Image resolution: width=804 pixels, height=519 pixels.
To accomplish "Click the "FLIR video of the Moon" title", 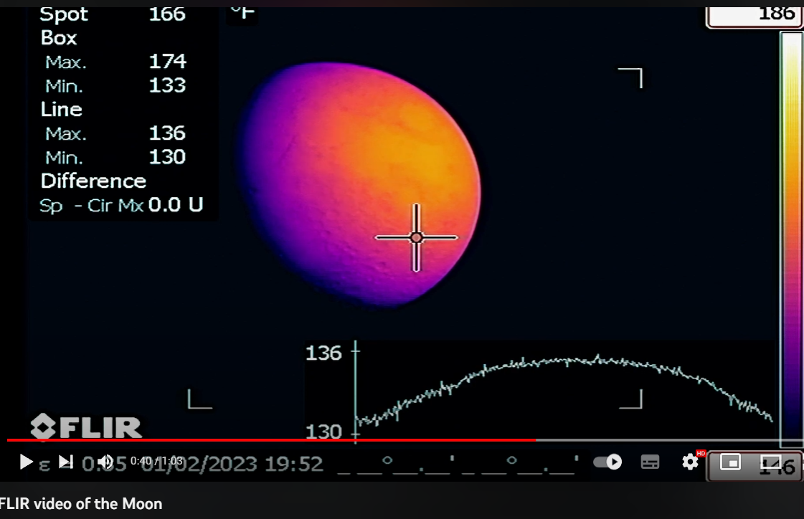I will [81, 504].
